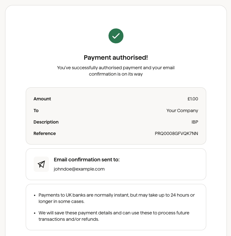Click the paper plane email icon
This screenshot has height=236, width=231.
(x=41, y=164)
